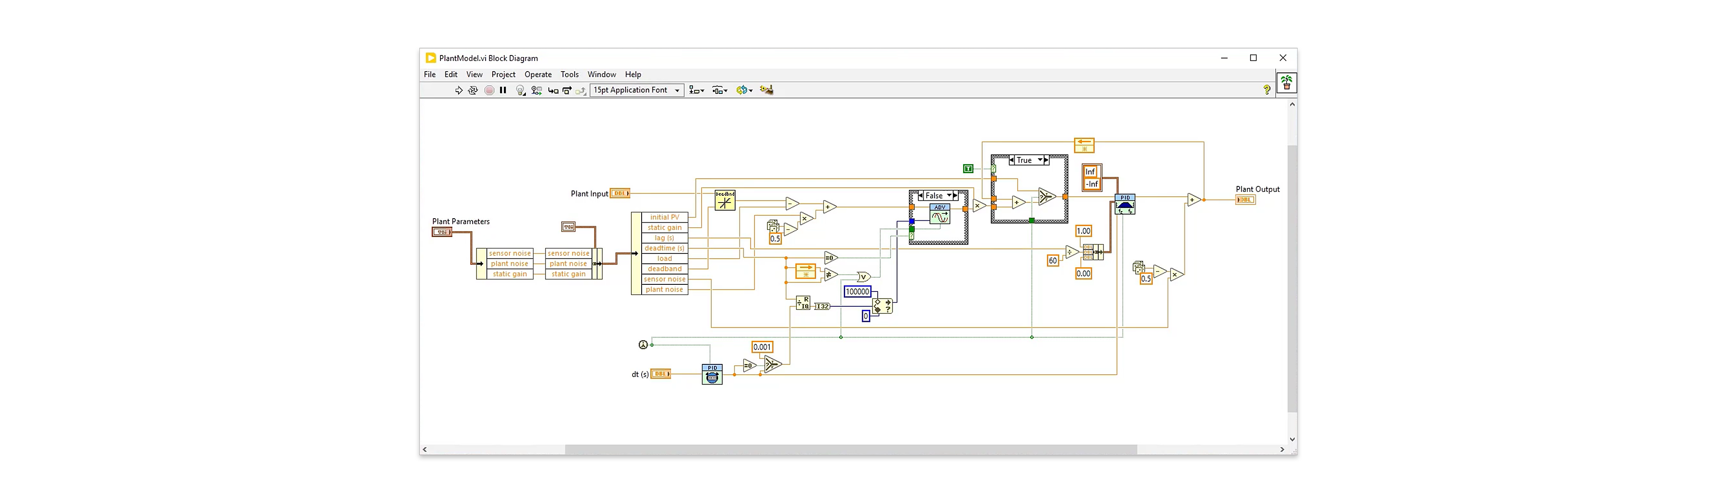The width and height of the screenshot is (1717, 503).
Task: Select the OR logic gate
Action: 864,276
